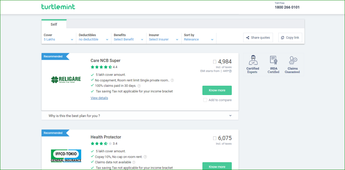Click the Certified Experts icon

pyautogui.click(x=253, y=60)
